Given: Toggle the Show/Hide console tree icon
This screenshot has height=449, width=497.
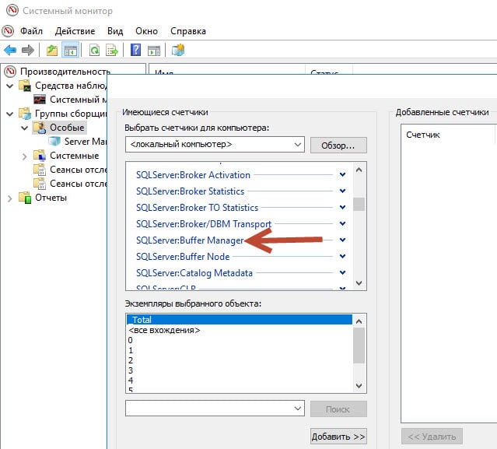Looking at the screenshot, I should [70, 50].
